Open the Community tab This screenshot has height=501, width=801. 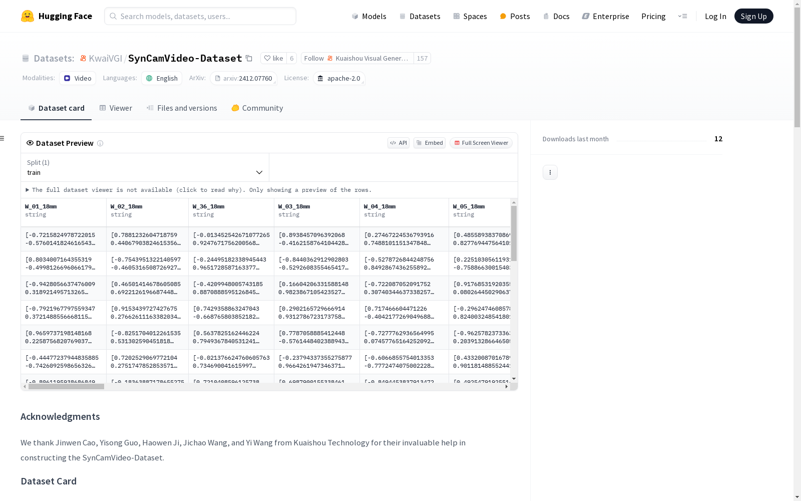pyautogui.click(x=257, y=108)
